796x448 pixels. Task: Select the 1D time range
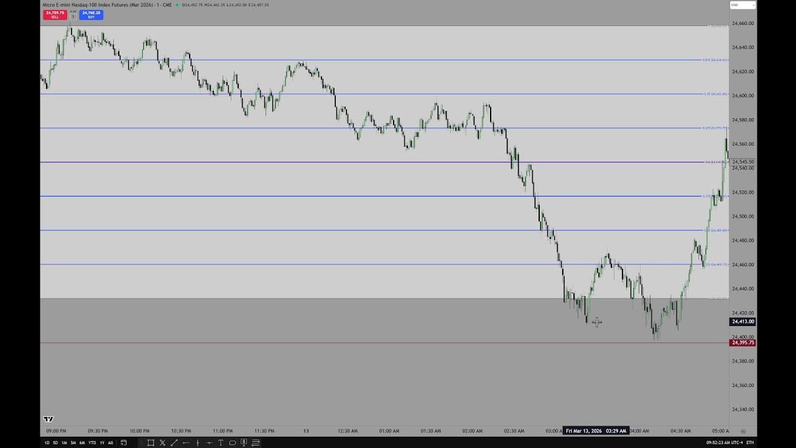click(x=47, y=443)
